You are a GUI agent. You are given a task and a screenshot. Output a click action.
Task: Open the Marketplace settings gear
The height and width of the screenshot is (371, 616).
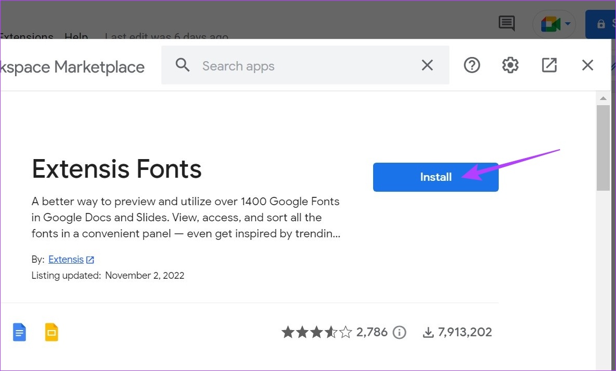[510, 65]
